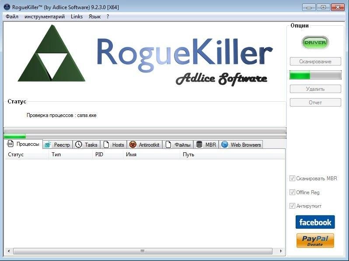Screen dimensions: 349x261
Task: Close the RogueKiller window
Action: tap(338, 7)
